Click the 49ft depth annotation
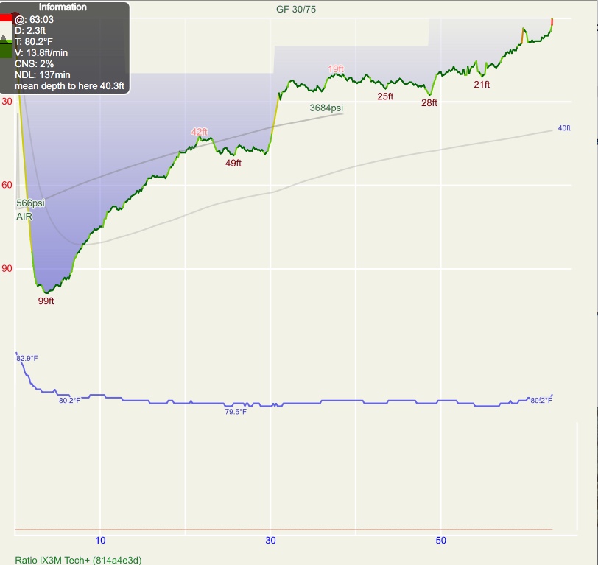598x565 pixels. [x=233, y=164]
